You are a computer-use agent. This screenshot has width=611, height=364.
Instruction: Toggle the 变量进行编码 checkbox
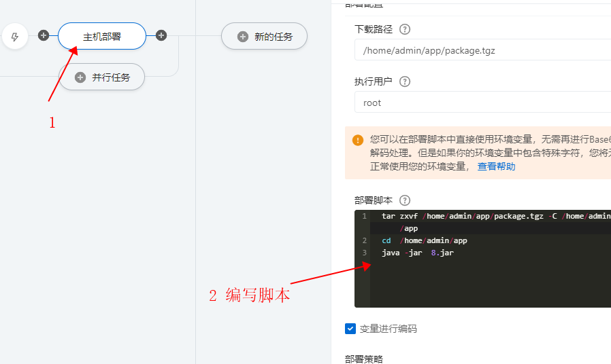click(x=350, y=329)
